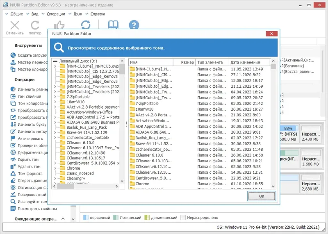Expand the 7-ZipPortable tree folder
Image resolution: width=328 pixels, height=234 pixels.
[55, 97]
